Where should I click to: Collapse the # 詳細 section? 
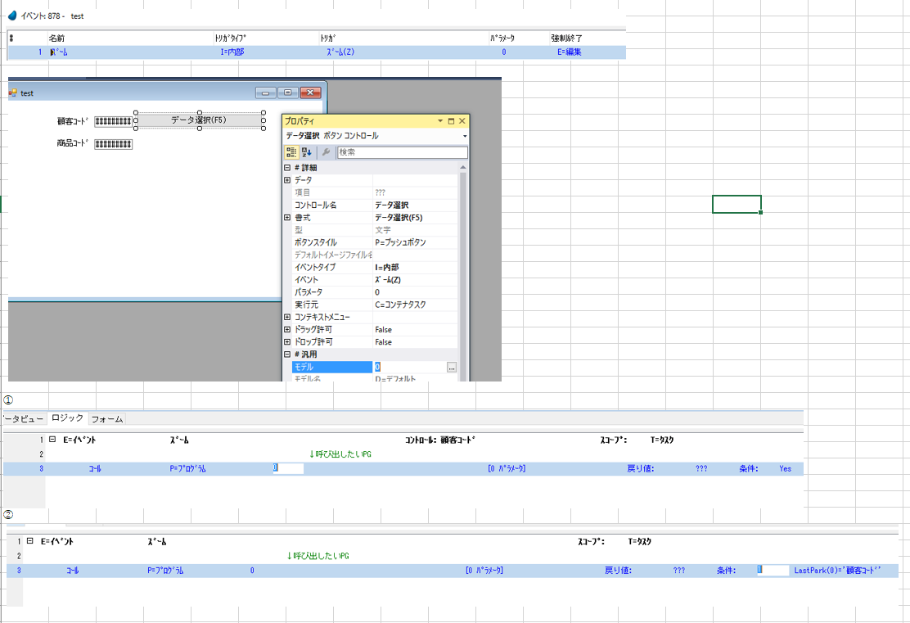[x=287, y=168]
